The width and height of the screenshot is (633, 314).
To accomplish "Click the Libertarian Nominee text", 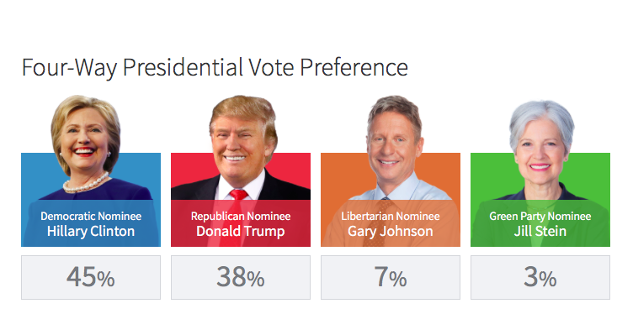I will pos(391,216).
